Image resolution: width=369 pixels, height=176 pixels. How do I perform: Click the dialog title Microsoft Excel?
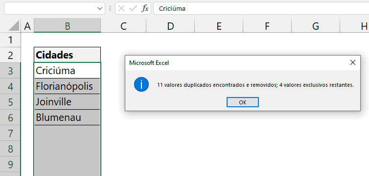(149, 63)
